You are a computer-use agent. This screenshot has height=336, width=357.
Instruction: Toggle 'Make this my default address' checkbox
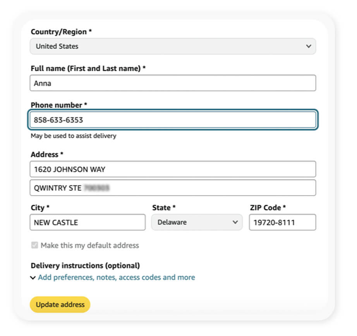pyautogui.click(x=35, y=245)
